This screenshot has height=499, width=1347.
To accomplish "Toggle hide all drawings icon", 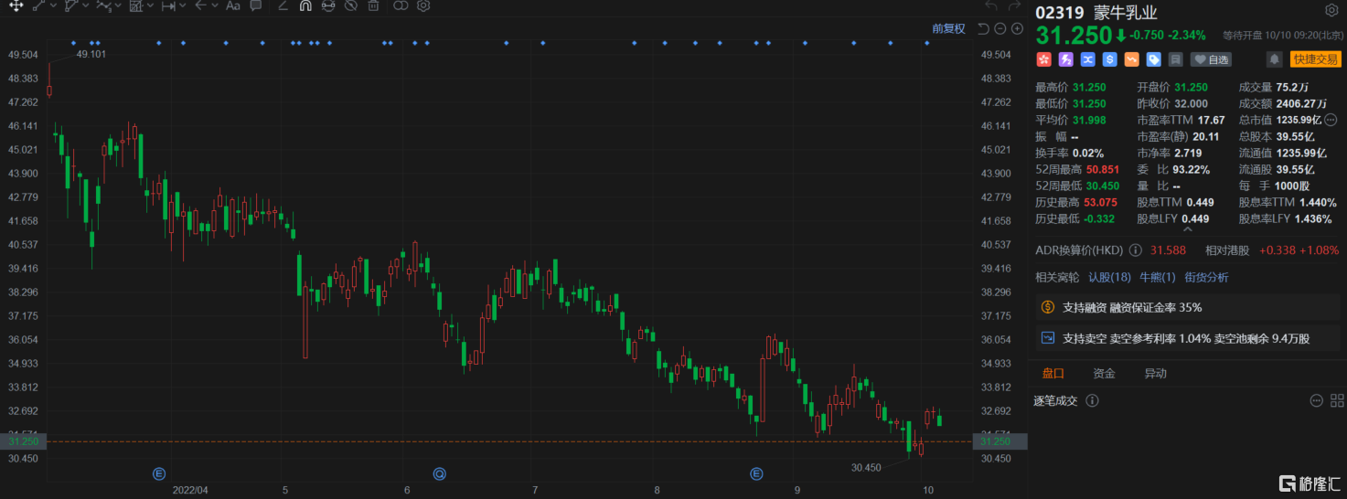I will [350, 5].
